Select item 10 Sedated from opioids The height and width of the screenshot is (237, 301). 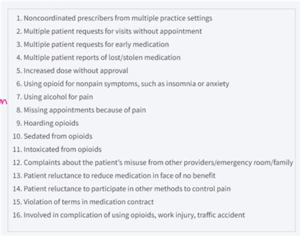click(53, 137)
